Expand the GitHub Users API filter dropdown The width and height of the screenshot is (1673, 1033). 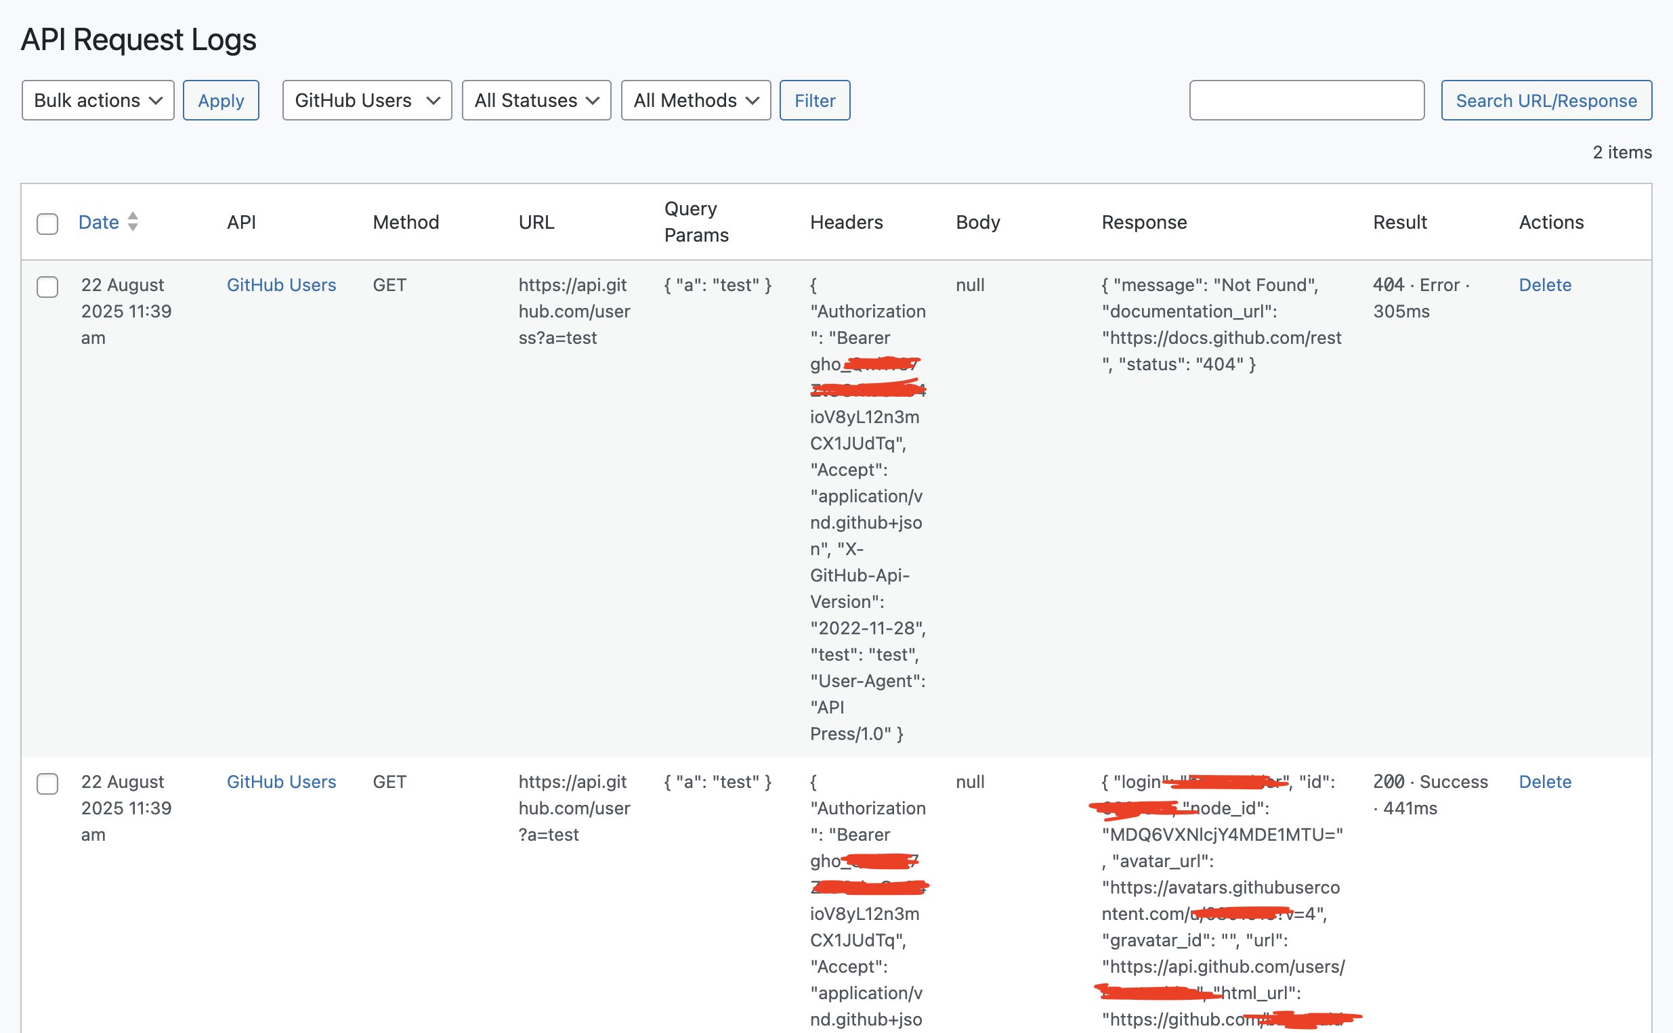click(367, 100)
